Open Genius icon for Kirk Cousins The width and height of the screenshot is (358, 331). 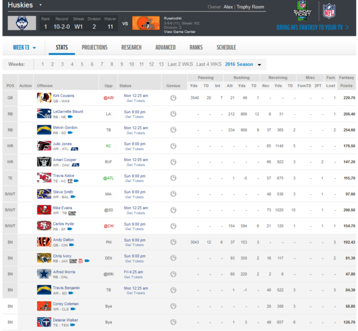tap(173, 98)
